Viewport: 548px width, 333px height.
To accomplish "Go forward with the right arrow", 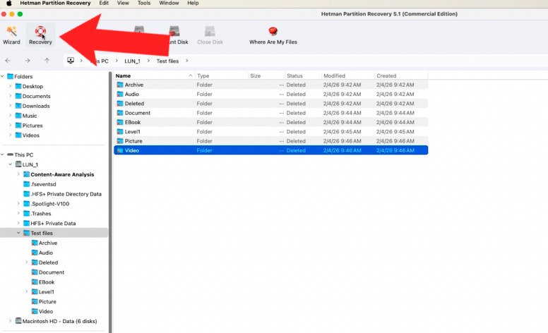I will [x=28, y=61].
